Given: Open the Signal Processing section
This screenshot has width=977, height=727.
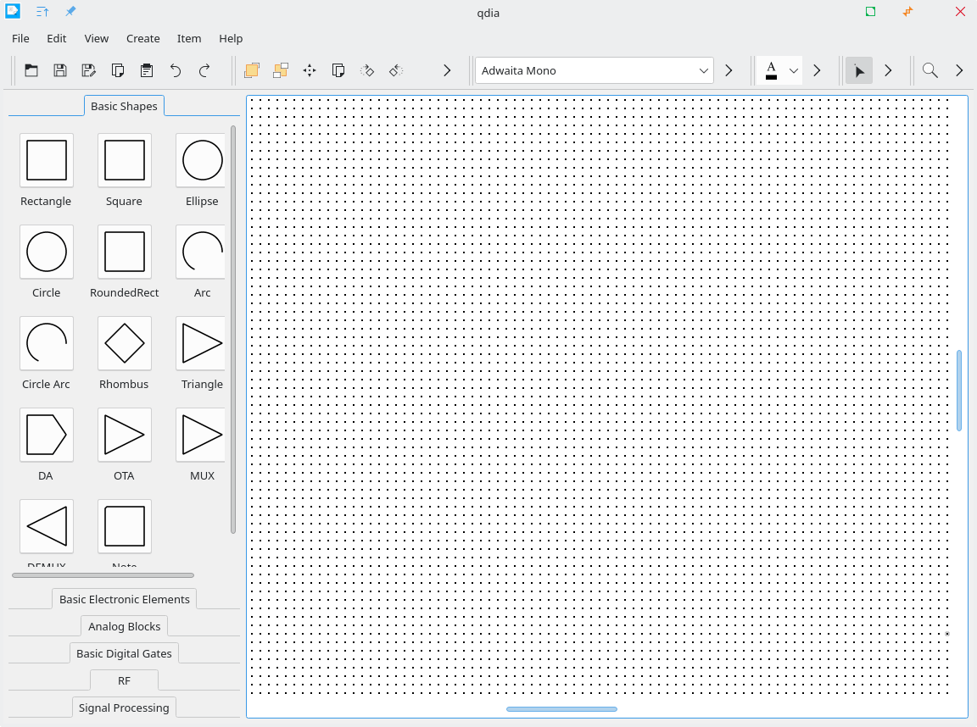Looking at the screenshot, I should click(124, 708).
